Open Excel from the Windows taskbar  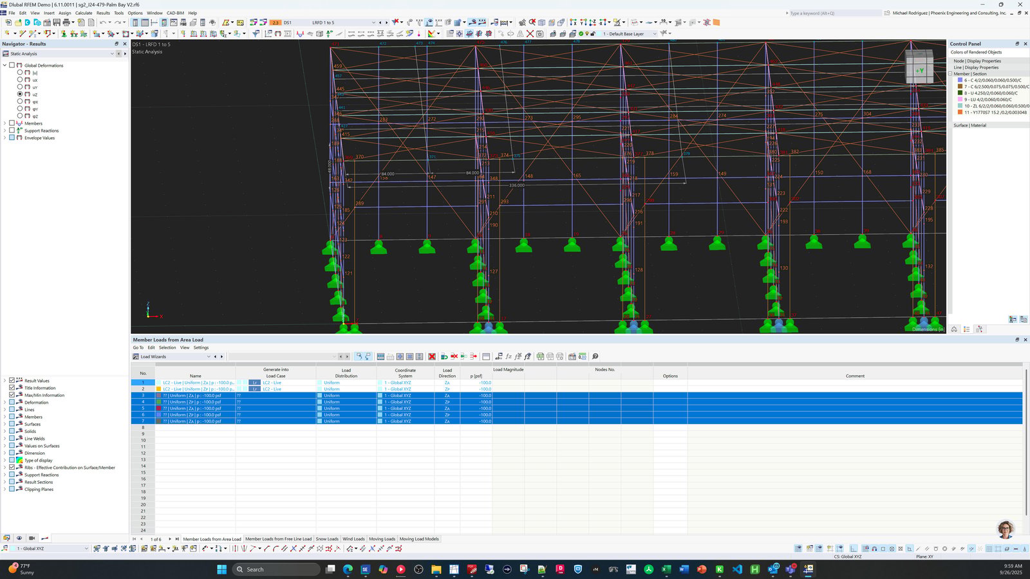(x=666, y=569)
